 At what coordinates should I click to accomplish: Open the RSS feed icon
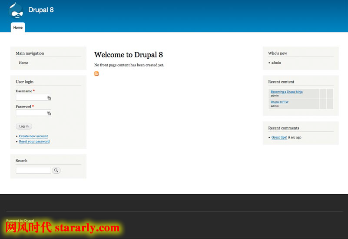96,74
